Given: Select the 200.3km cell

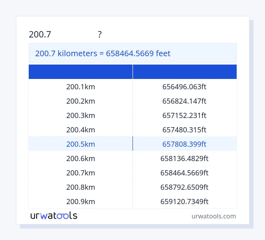Looking at the screenshot, I should pyautogui.click(x=81, y=115).
